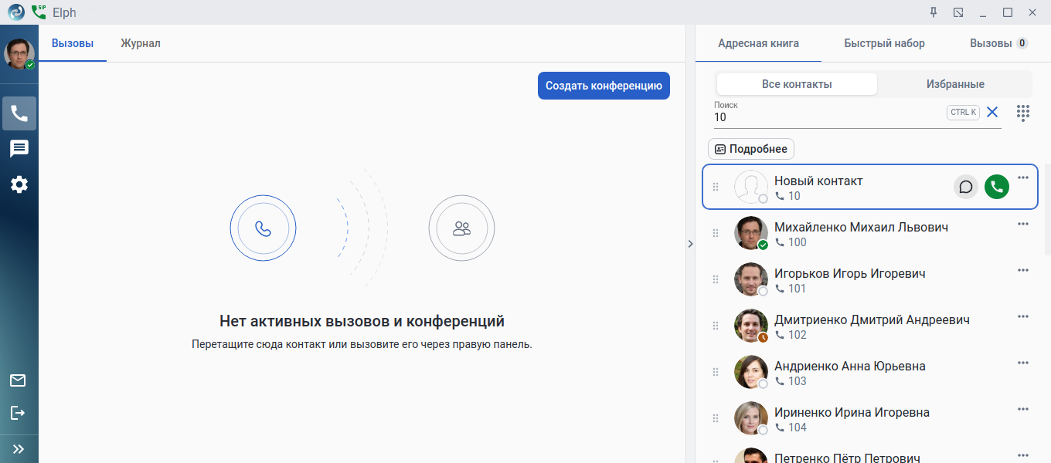Open the calls section in the sidebar

pyautogui.click(x=19, y=113)
